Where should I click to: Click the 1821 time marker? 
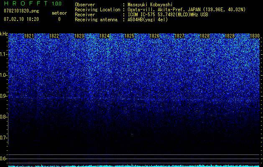click(x=29, y=36)
